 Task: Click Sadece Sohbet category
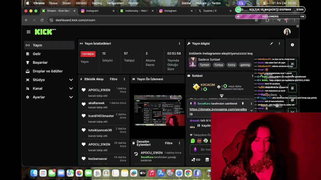[209, 59]
